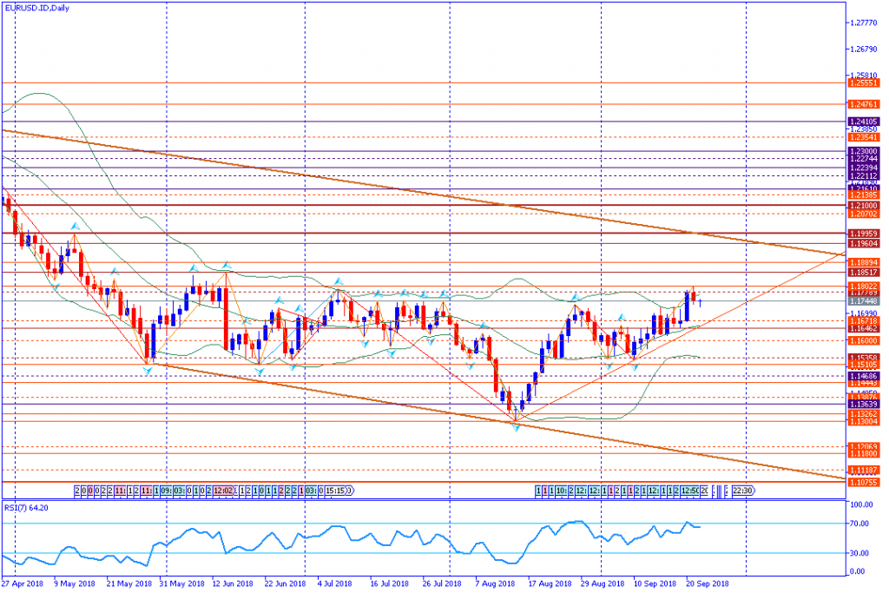Click the 12 Jun 2018 date label
The image size is (889, 593).
pos(233,583)
